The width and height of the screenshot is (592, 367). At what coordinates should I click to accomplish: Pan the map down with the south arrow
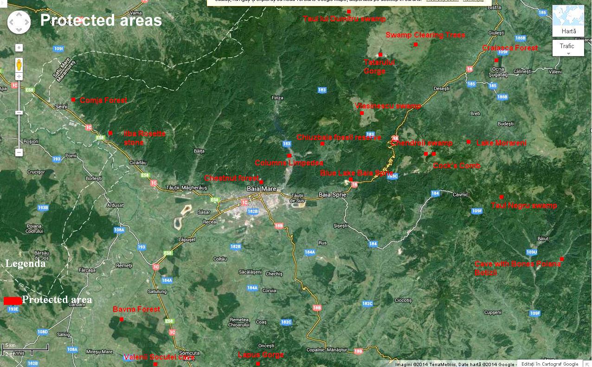tap(19, 29)
